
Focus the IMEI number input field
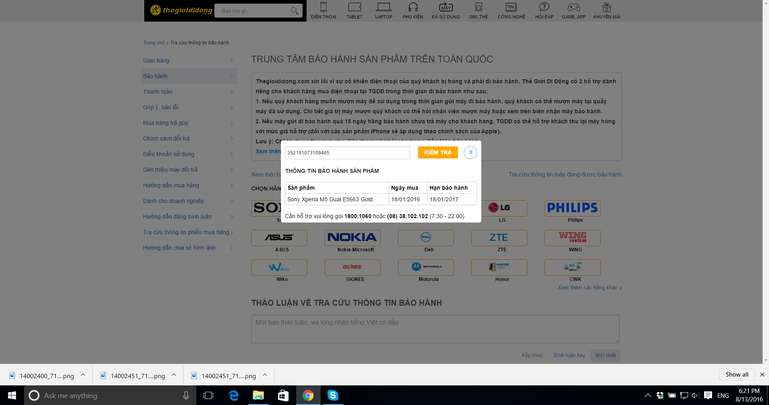[347, 152]
